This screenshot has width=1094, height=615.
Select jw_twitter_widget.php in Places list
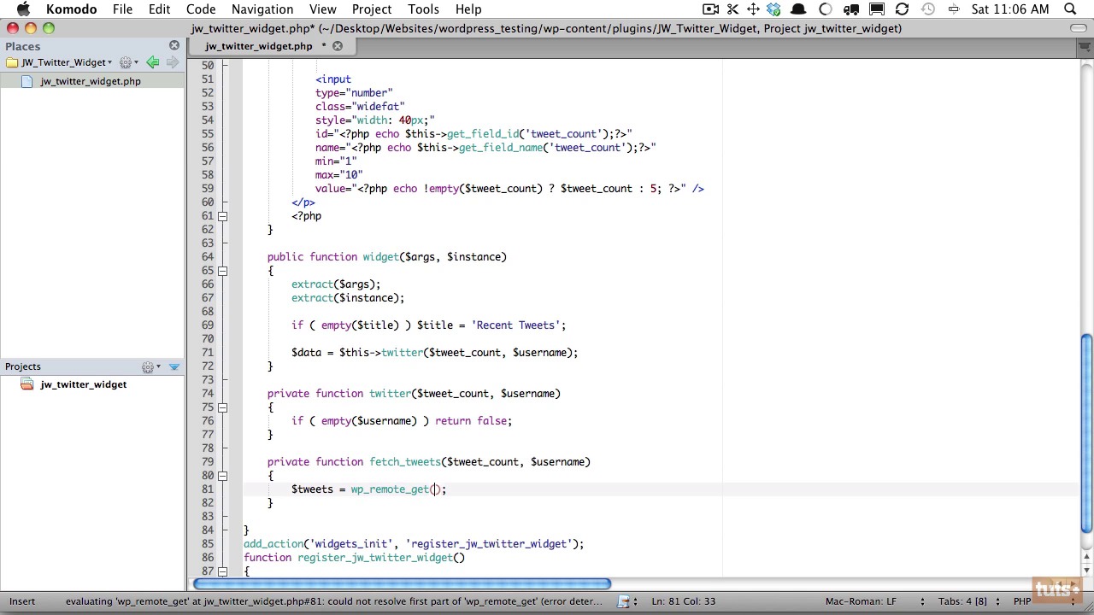point(91,81)
